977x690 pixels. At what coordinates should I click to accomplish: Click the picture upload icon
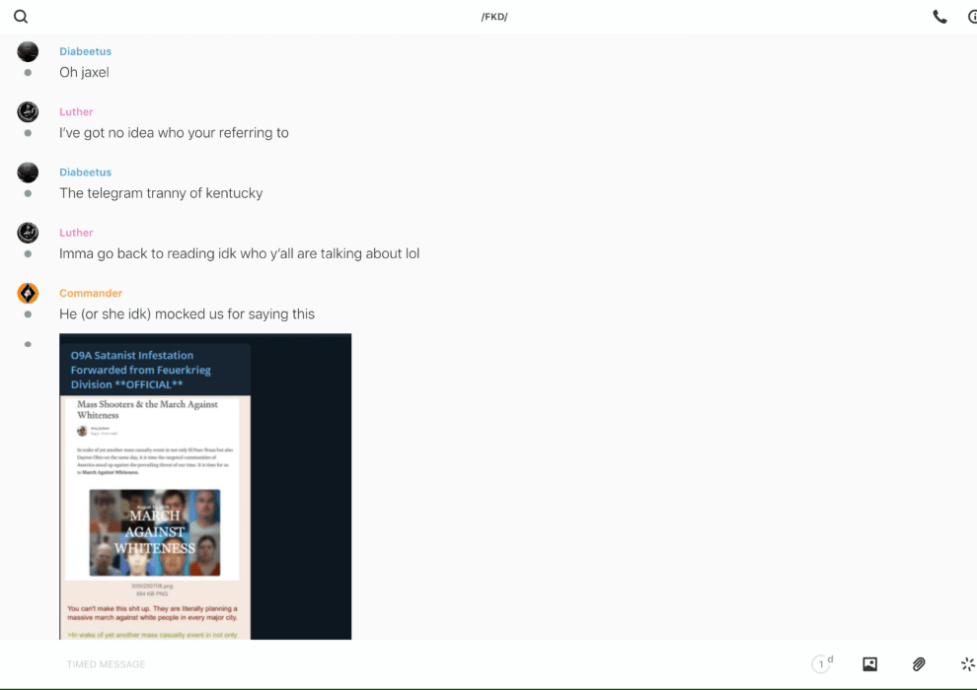click(869, 664)
